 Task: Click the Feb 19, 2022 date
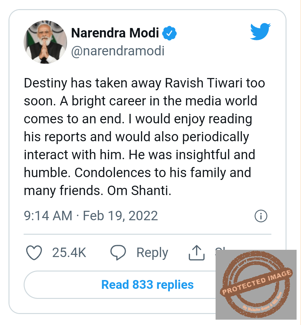(x=120, y=216)
